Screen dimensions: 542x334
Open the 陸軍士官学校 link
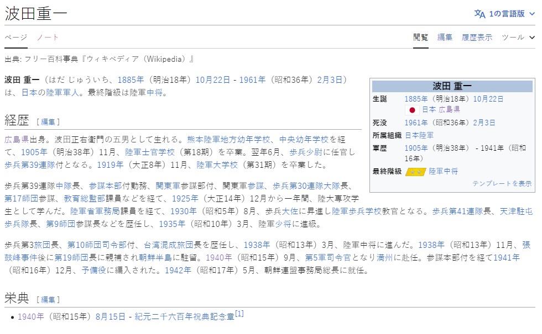[150, 152]
